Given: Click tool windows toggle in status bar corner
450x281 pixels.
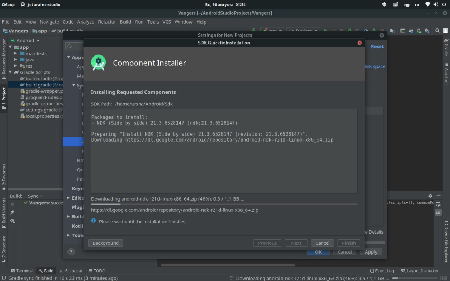Looking at the screenshot, I should pyautogui.click(x=4, y=278).
